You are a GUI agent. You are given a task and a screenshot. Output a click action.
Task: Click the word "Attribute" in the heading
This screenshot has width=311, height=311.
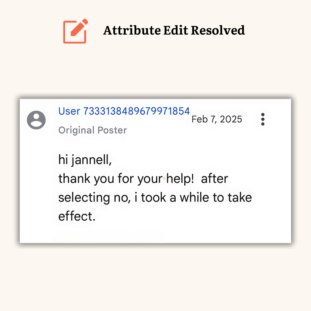pyautogui.click(x=132, y=30)
